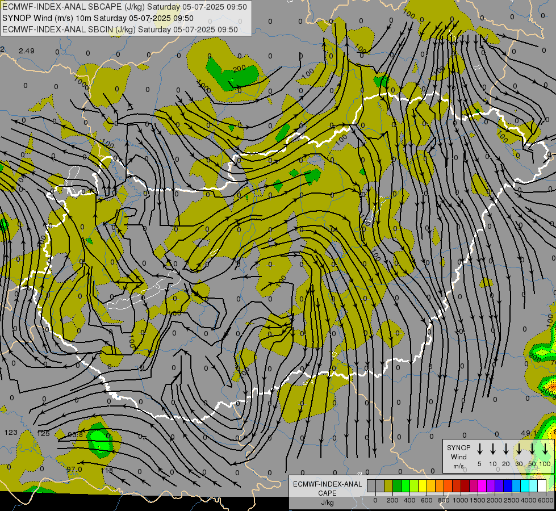Click the 118 value at lower left
Image resolution: width=556 pixels, height=511 pixels.
click(107, 470)
